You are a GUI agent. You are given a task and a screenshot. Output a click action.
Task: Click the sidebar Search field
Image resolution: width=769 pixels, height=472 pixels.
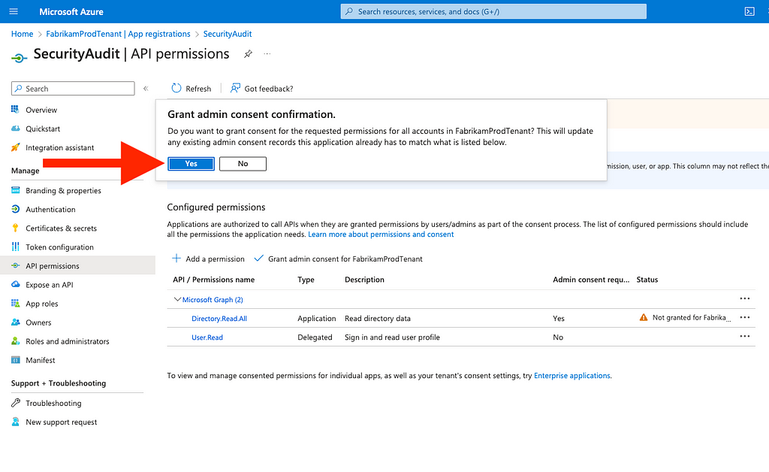click(x=73, y=89)
